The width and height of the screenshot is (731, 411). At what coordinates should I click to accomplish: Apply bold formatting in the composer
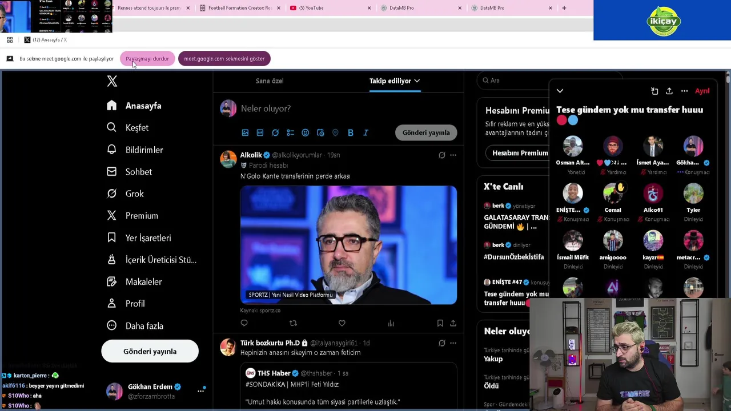pos(350,132)
